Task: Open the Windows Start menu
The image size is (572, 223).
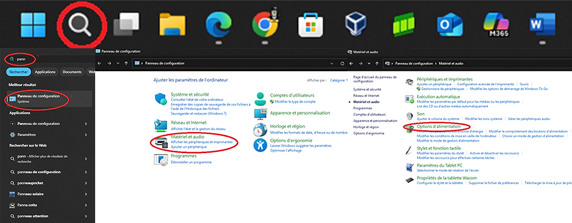Action: pos(33,25)
